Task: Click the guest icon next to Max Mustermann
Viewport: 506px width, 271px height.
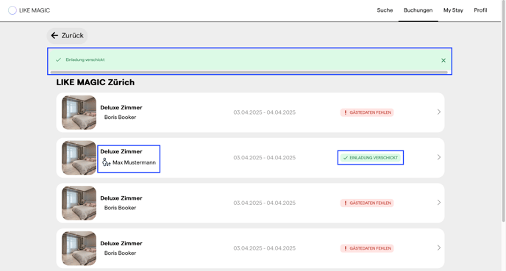Action: tap(106, 162)
